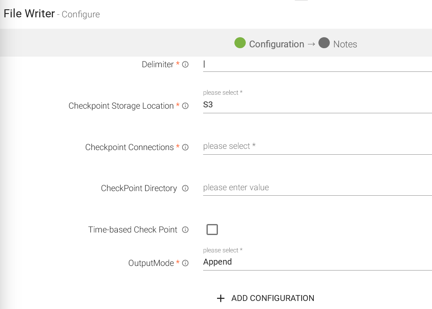Image resolution: width=432 pixels, height=309 pixels.
Task: Switch to the Notes step
Action: coord(345,44)
